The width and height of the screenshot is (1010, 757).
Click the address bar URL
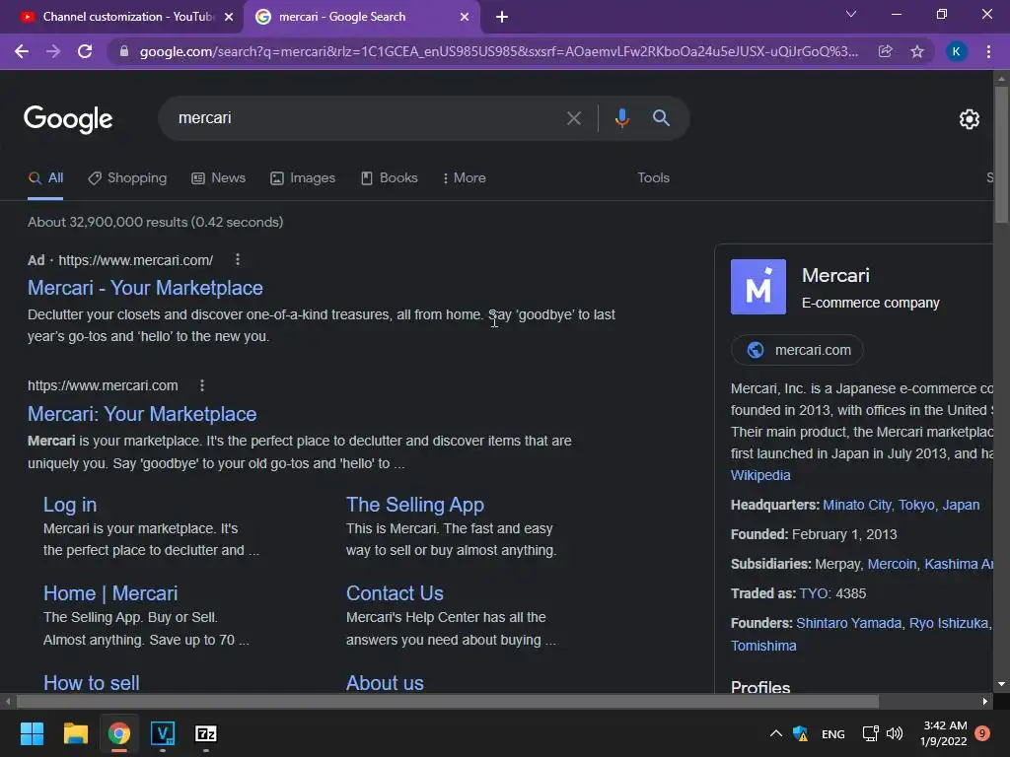[498, 51]
